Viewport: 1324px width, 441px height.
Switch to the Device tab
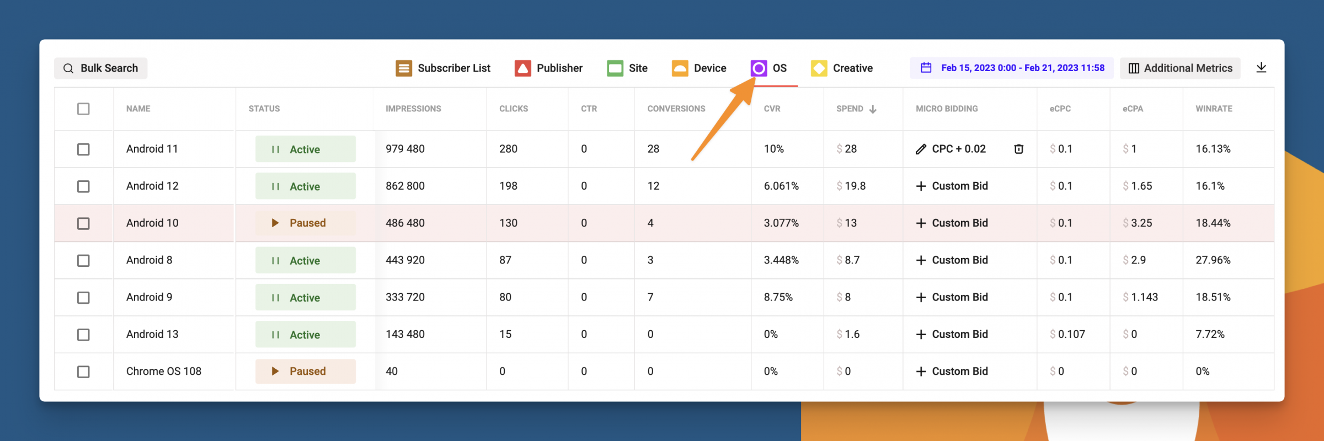pyautogui.click(x=709, y=68)
